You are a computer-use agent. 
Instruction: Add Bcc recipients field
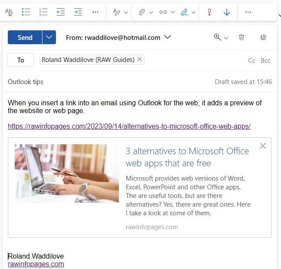pos(265,61)
